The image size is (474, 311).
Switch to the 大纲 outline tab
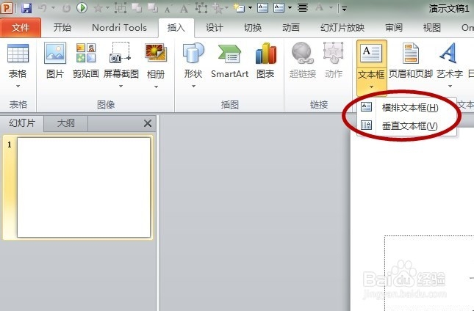coord(66,123)
